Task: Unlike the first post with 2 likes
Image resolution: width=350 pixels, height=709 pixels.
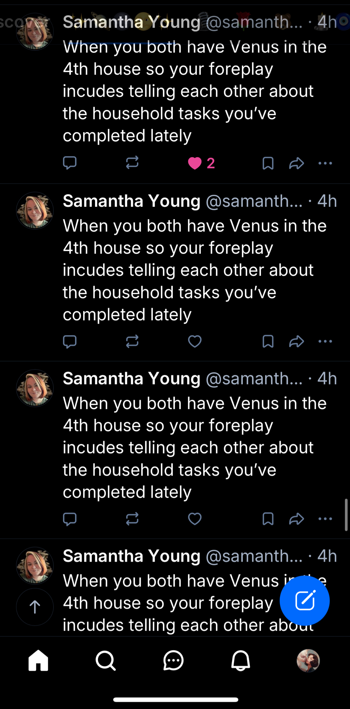Action: tap(195, 163)
